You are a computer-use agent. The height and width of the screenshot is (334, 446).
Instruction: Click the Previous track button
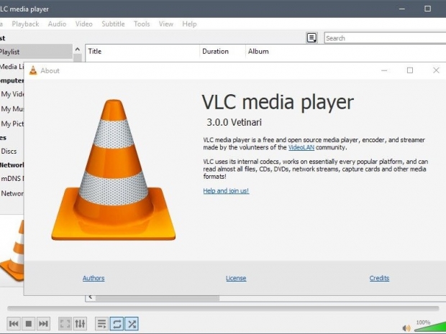pos(14,324)
